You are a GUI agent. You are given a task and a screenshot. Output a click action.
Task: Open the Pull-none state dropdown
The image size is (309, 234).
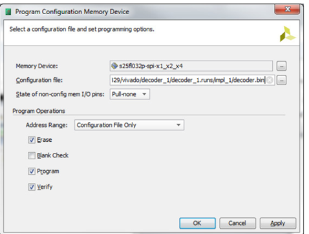(130, 94)
